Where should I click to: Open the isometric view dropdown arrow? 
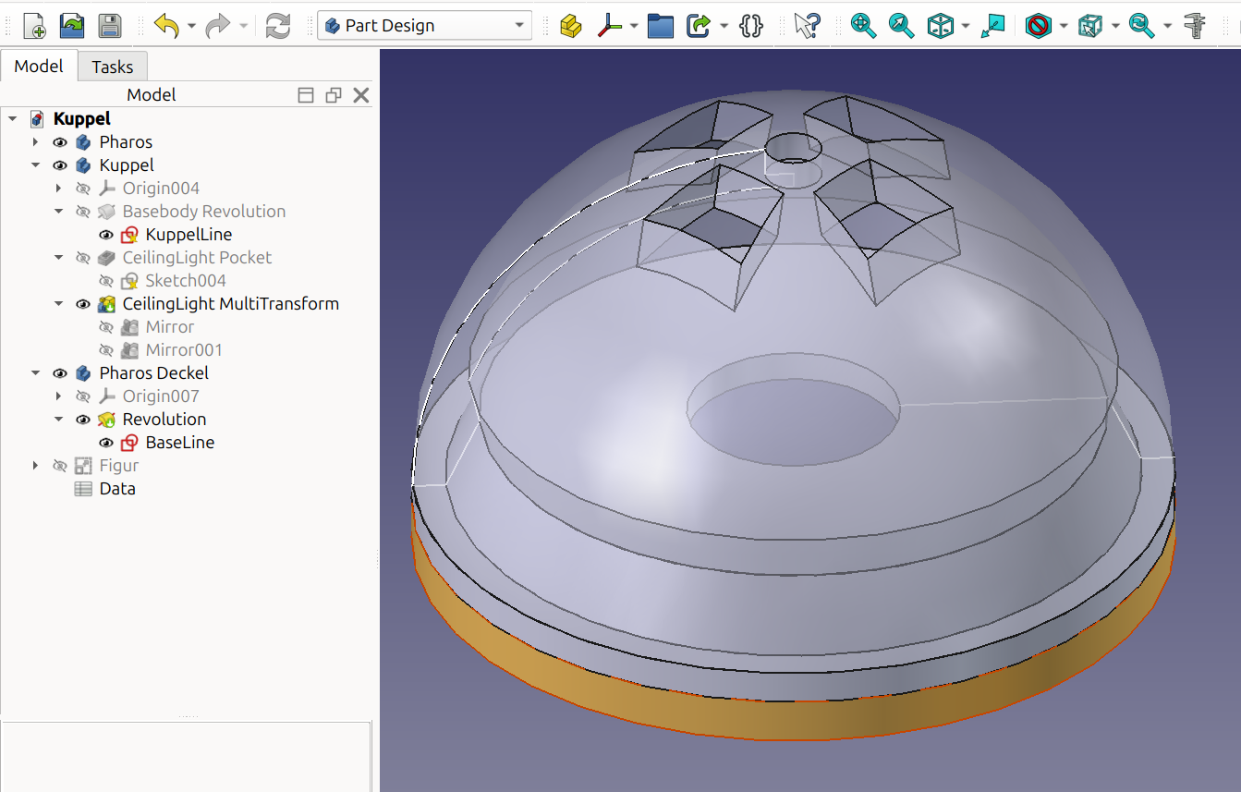(966, 26)
